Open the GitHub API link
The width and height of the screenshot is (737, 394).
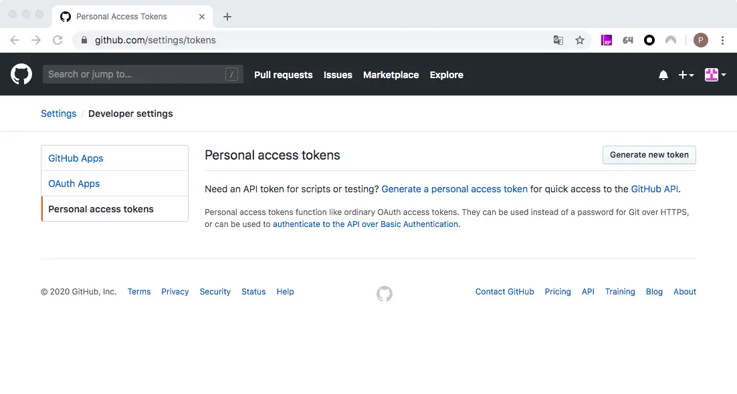tap(654, 189)
